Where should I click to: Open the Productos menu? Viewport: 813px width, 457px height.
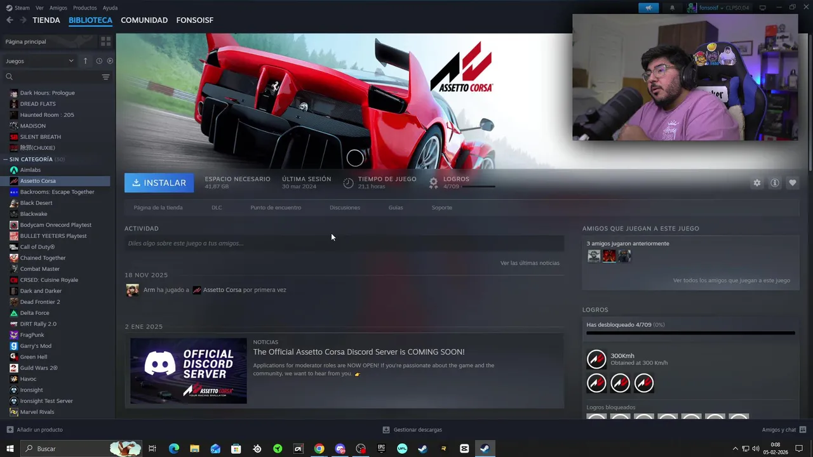[85, 8]
